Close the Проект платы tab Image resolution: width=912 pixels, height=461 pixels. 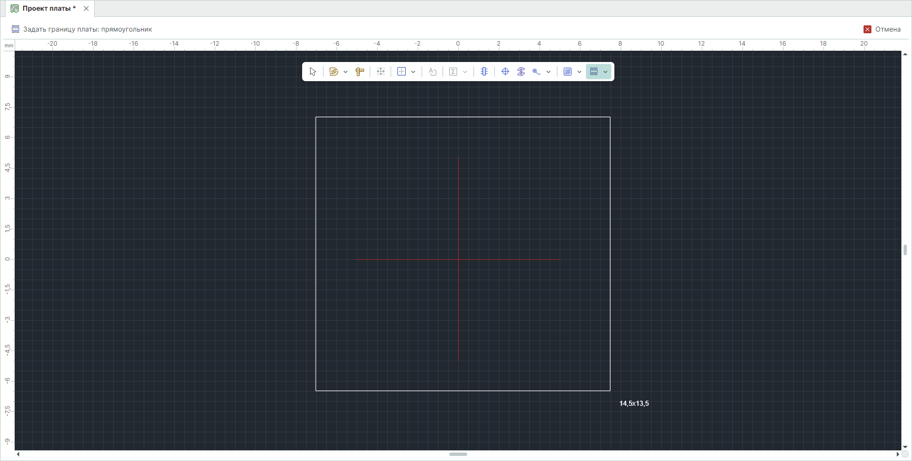coord(86,8)
